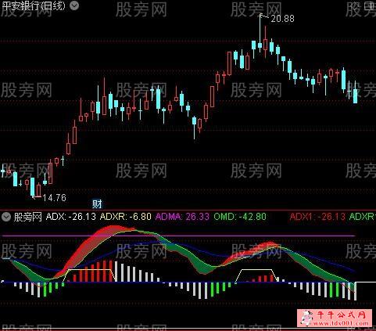The width and height of the screenshot is (376, 331).
Task: Click the 14.76 low price label
Action: point(54,198)
